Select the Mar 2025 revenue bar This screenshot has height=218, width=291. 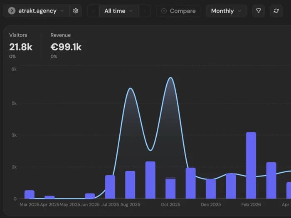coord(30,194)
